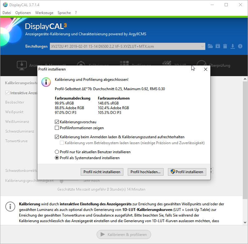Click the 102.4% Adobe RGB volume value
Image resolution: width=248 pixels, height=244 pixels.
click(113, 108)
